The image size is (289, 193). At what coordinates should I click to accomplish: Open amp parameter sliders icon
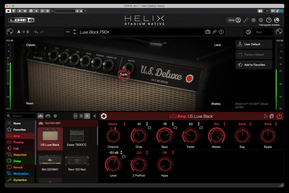pyautogui.click(x=266, y=116)
